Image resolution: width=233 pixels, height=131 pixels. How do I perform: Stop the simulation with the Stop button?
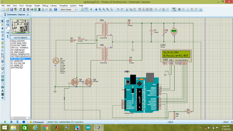(23, 122)
